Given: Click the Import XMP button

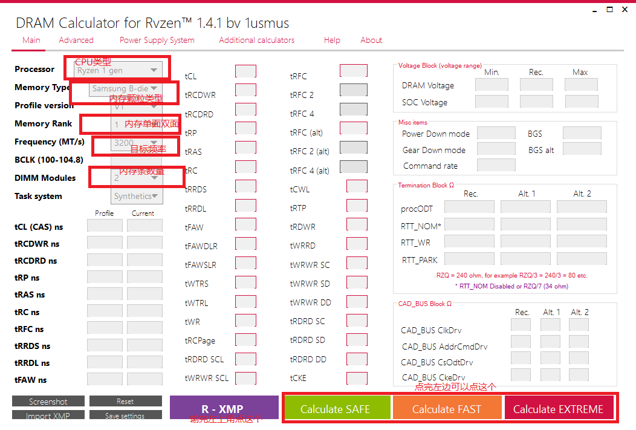Looking at the screenshot, I should [48, 415].
